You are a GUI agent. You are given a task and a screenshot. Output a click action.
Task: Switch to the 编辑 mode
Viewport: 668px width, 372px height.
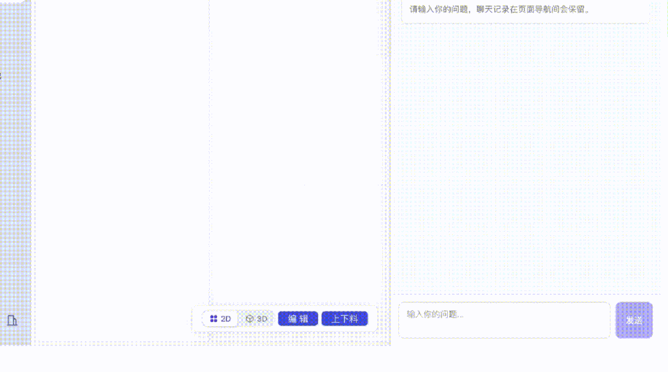pyautogui.click(x=298, y=318)
